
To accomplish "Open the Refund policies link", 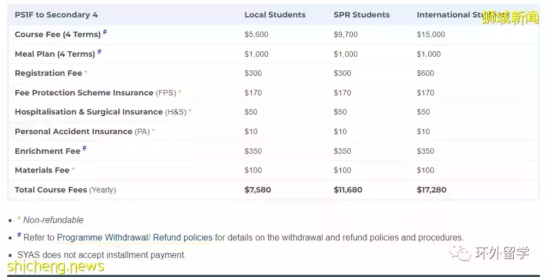I will (183, 238).
